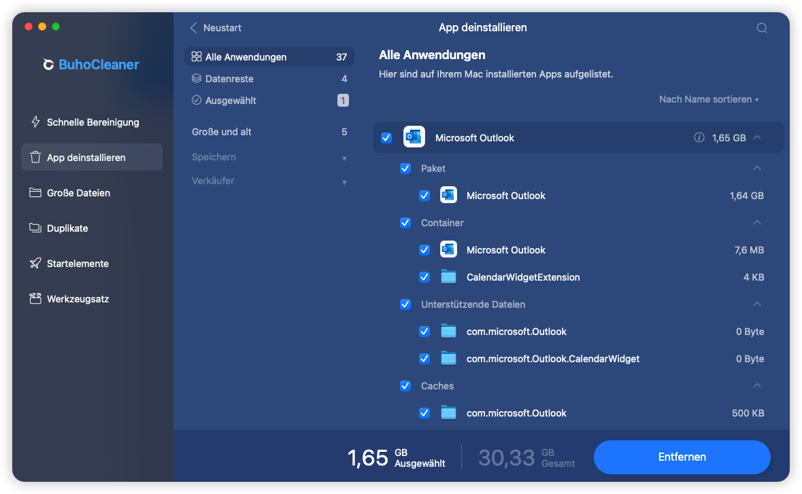Viewport: 802px width, 494px height.
Task: Click the 4 KB size value
Action: (x=754, y=277)
